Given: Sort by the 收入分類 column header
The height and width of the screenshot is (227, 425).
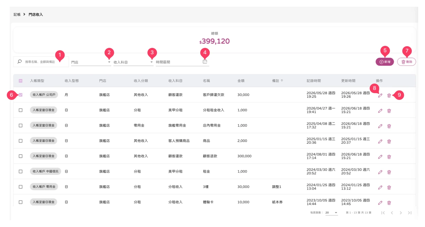Looking at the screenshot, I should pyautogui.click(x=141, y=81).
